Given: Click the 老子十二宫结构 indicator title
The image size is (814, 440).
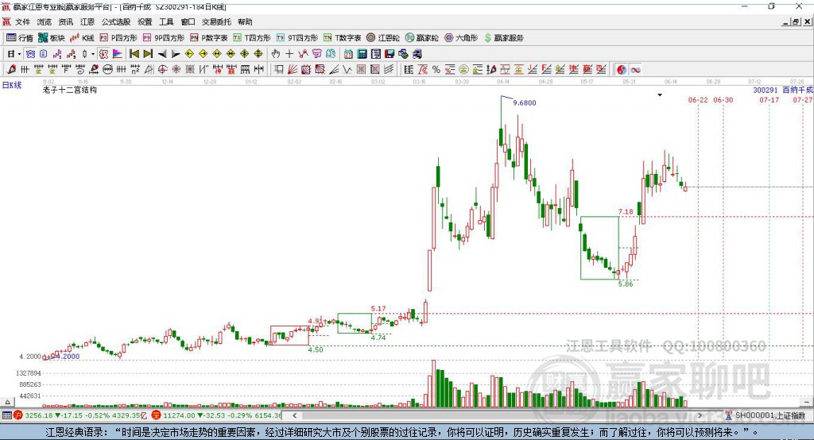Looking at the screenshot, I should (x=70, y=90).
